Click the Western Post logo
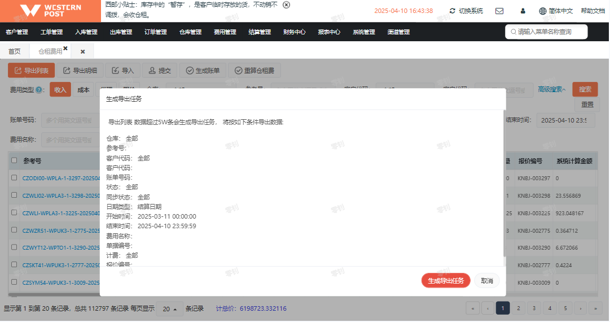 pyautogui.click(x=51, y=11)
